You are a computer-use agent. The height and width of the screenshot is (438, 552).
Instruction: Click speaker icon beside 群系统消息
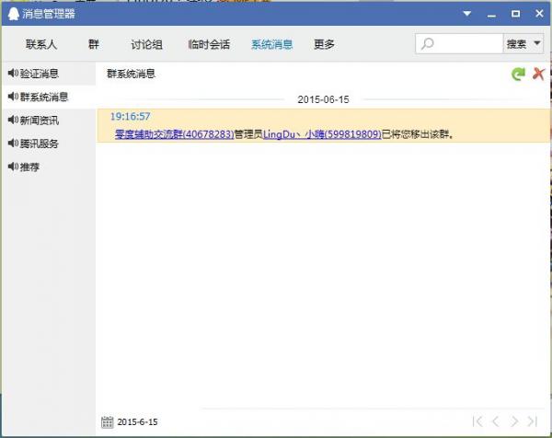pos(13,97)
